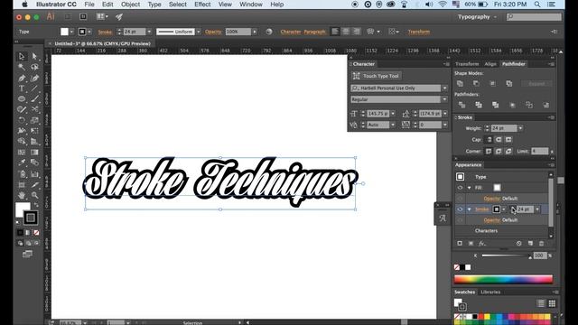Select Bevel Join corner option
The height and width of the screenshot is (325, 578).
508,152
